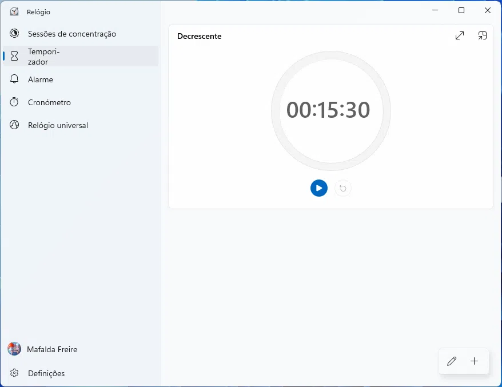The image size is (502, 387).
Task: Click the Definições gear icon
Action: [14, 373]
